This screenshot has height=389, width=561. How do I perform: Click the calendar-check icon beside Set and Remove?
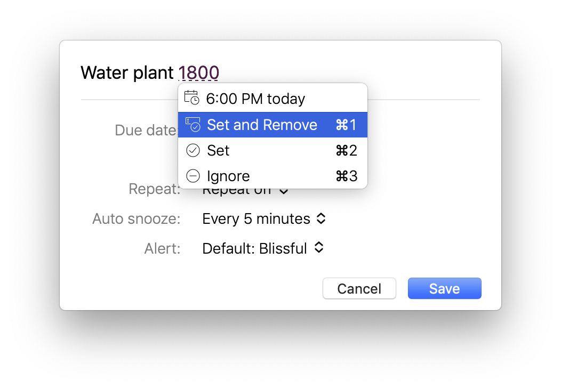click(x=193, y=125)
